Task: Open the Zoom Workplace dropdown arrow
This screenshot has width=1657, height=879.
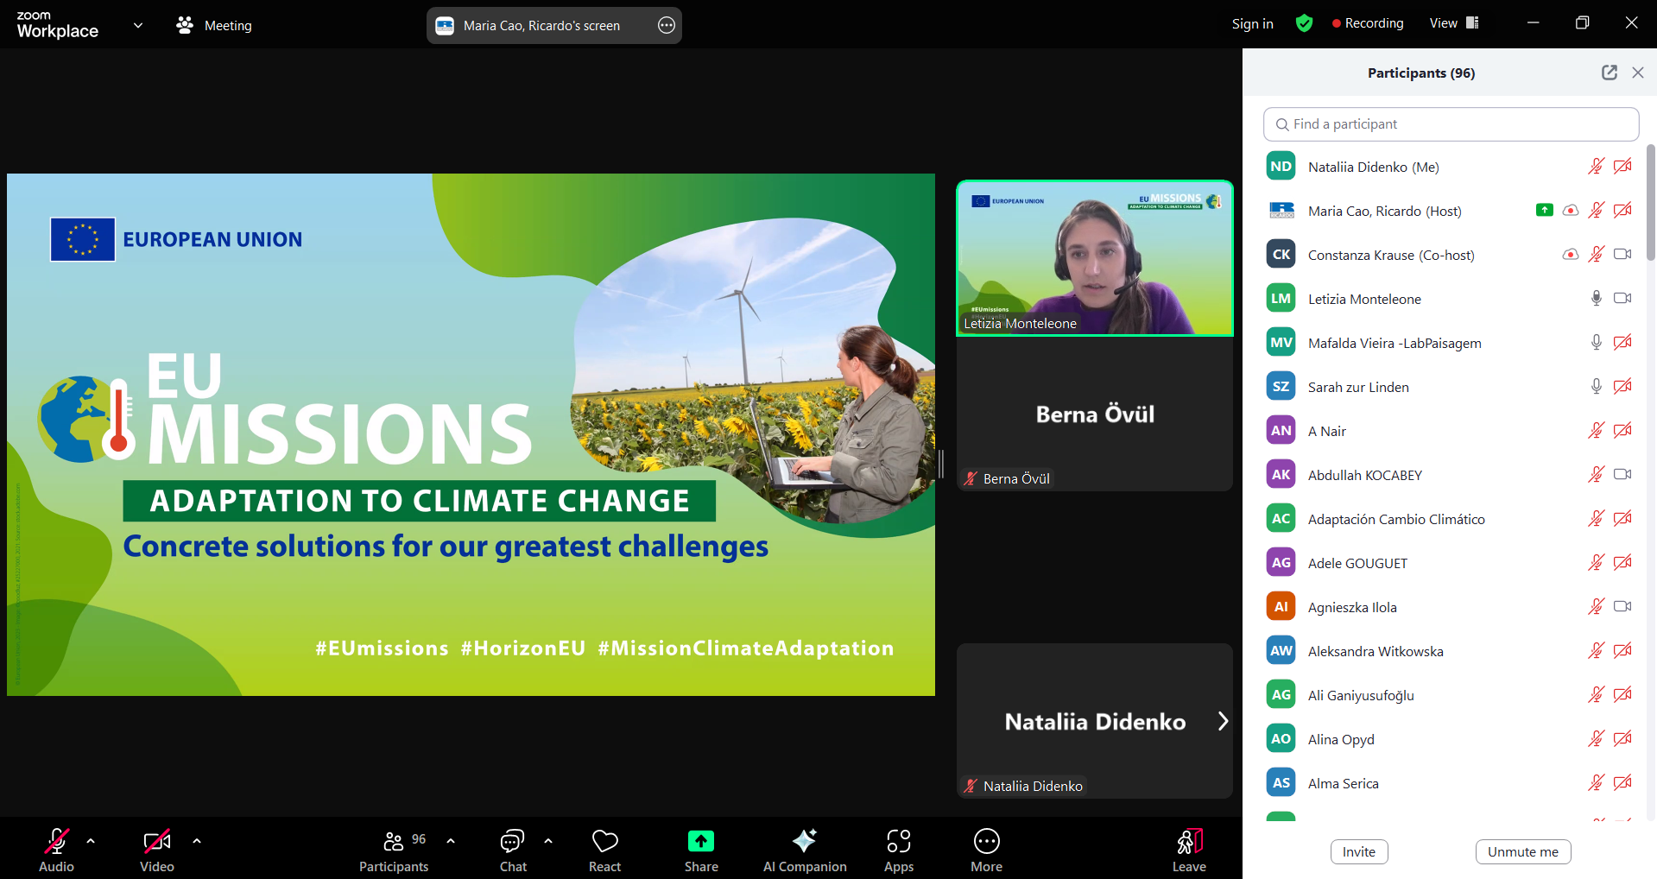Action: [x=138, y=25]
